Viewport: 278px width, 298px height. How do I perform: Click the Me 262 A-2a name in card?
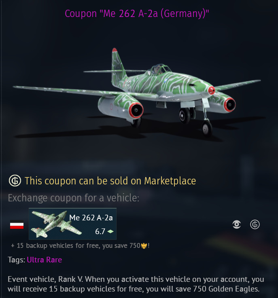point(91,218)
